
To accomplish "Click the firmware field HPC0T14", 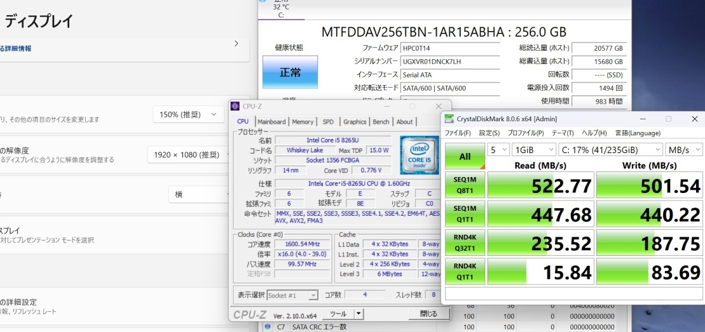I will click(450, 48).
